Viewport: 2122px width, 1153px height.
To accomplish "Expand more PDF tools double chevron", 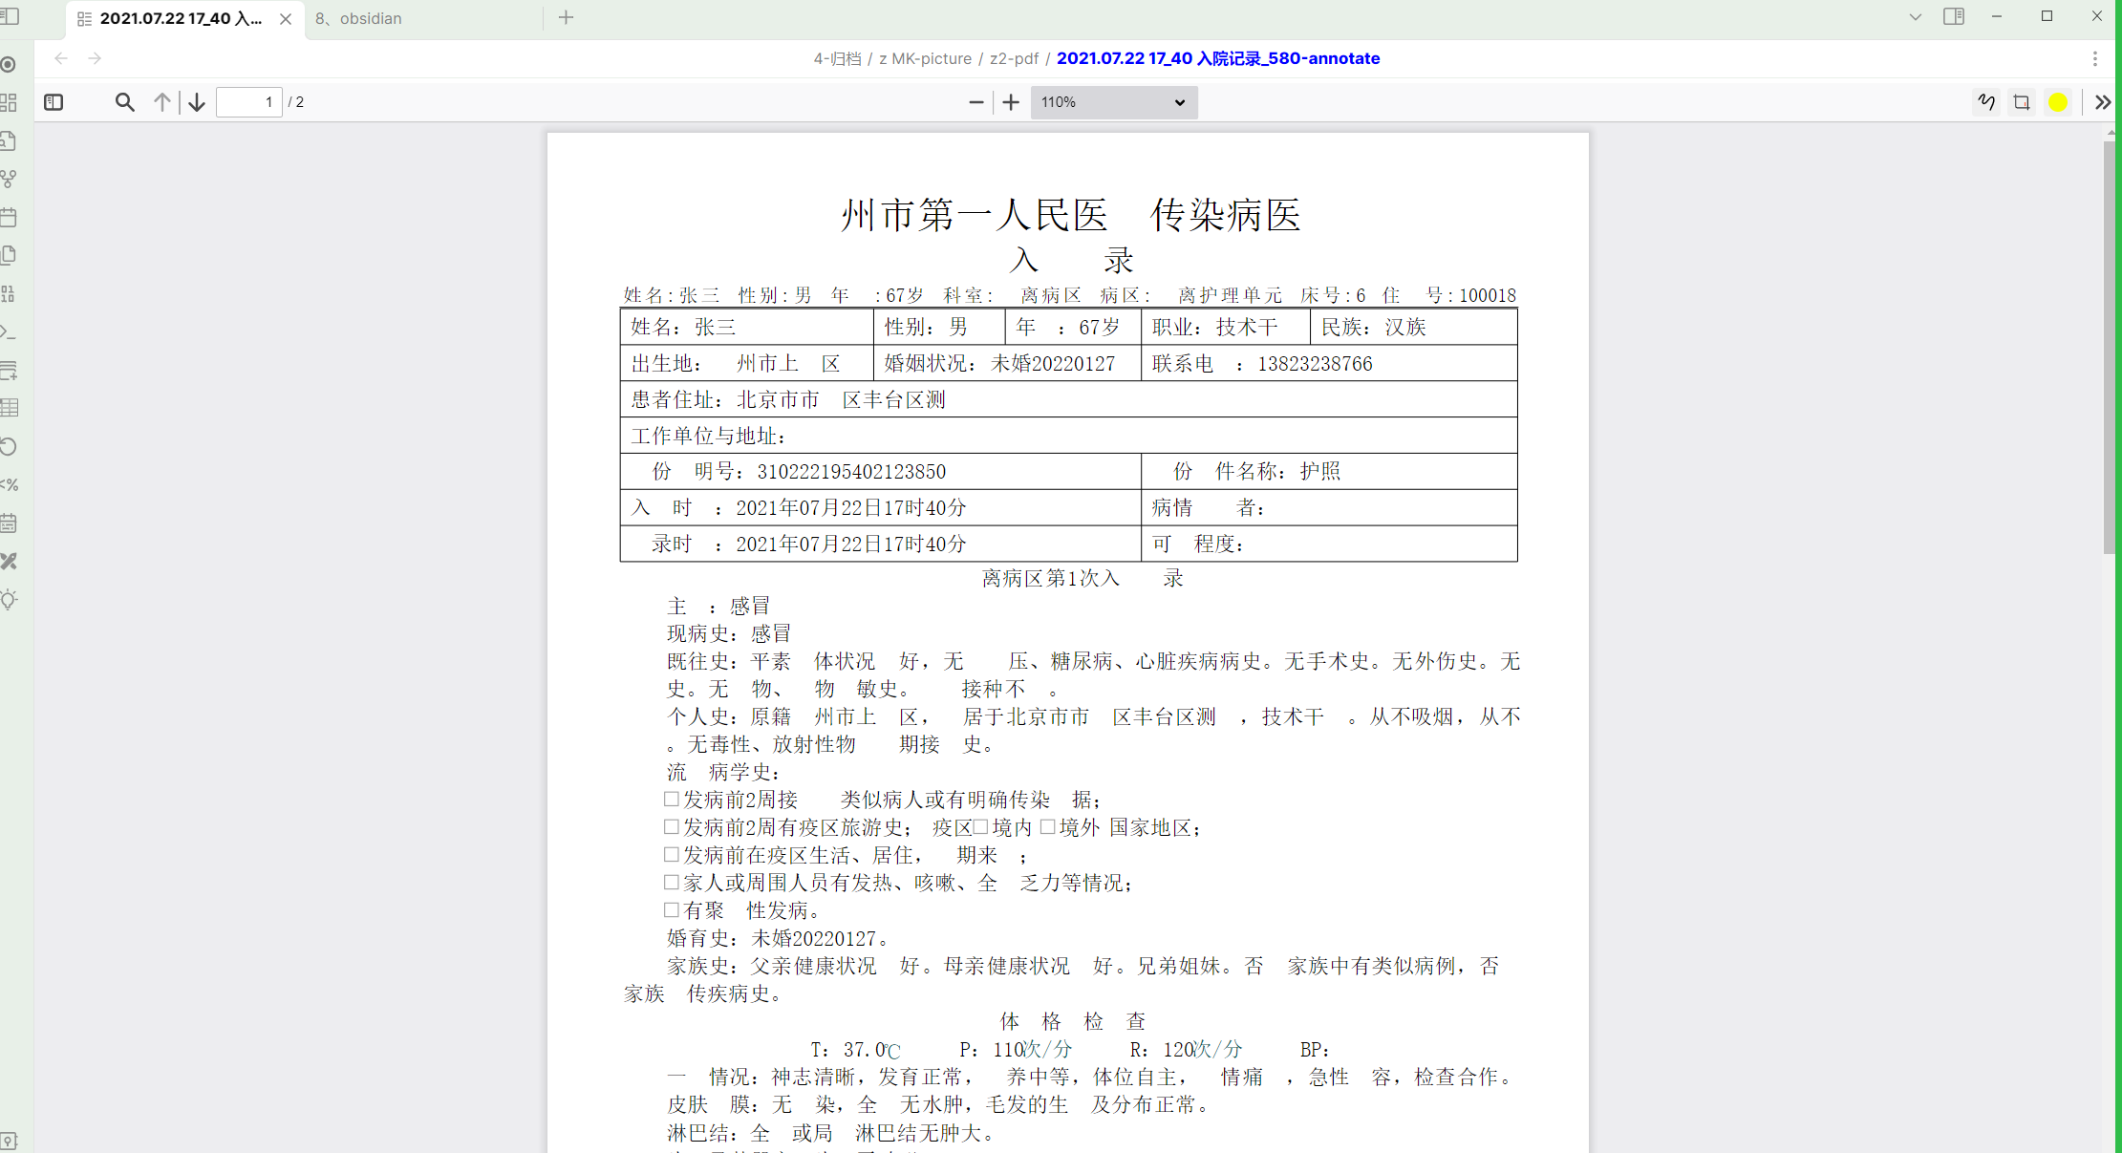I will [2103, 102].
